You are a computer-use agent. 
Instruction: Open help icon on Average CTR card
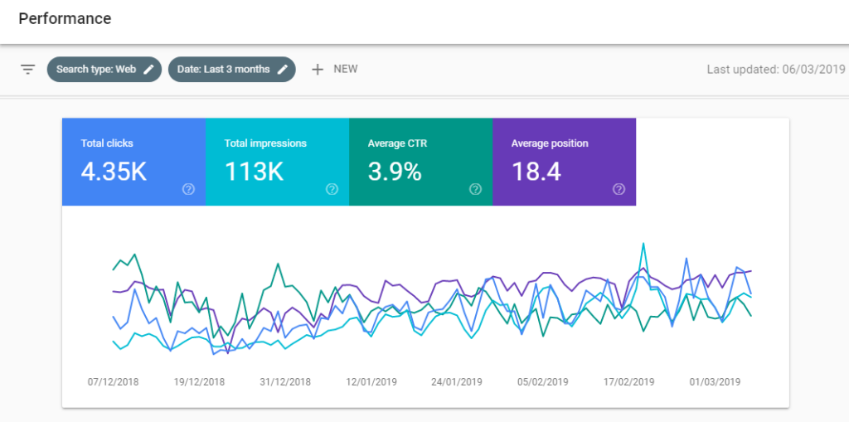pyautogui.click(x=475, y=189)
